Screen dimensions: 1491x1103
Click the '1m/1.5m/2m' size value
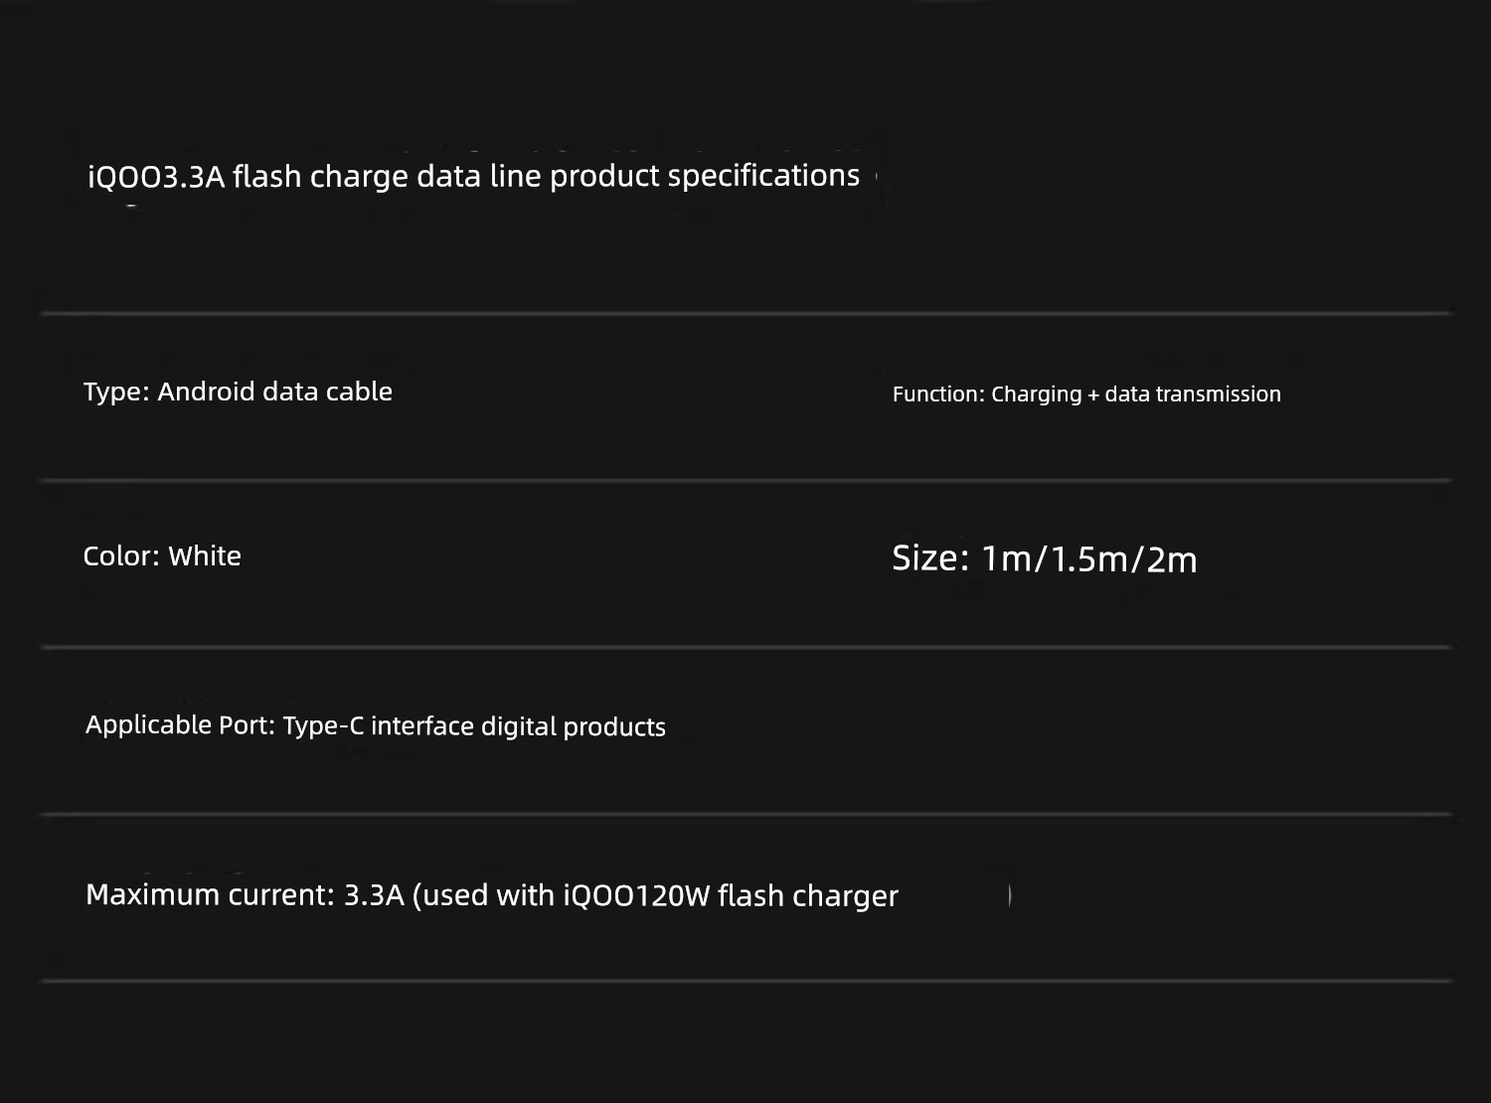(1088, 559)
